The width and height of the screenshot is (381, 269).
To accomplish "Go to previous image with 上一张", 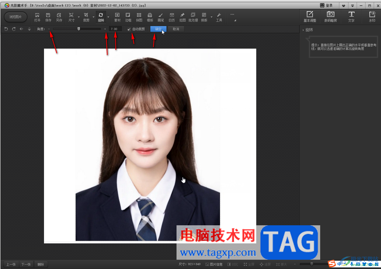I will pos(11,264).
